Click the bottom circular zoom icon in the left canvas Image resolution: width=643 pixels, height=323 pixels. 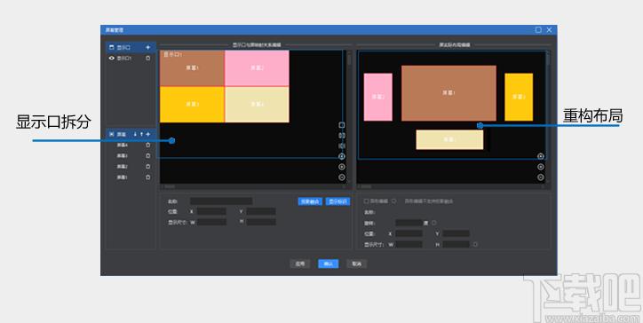[x=342, y=177]
